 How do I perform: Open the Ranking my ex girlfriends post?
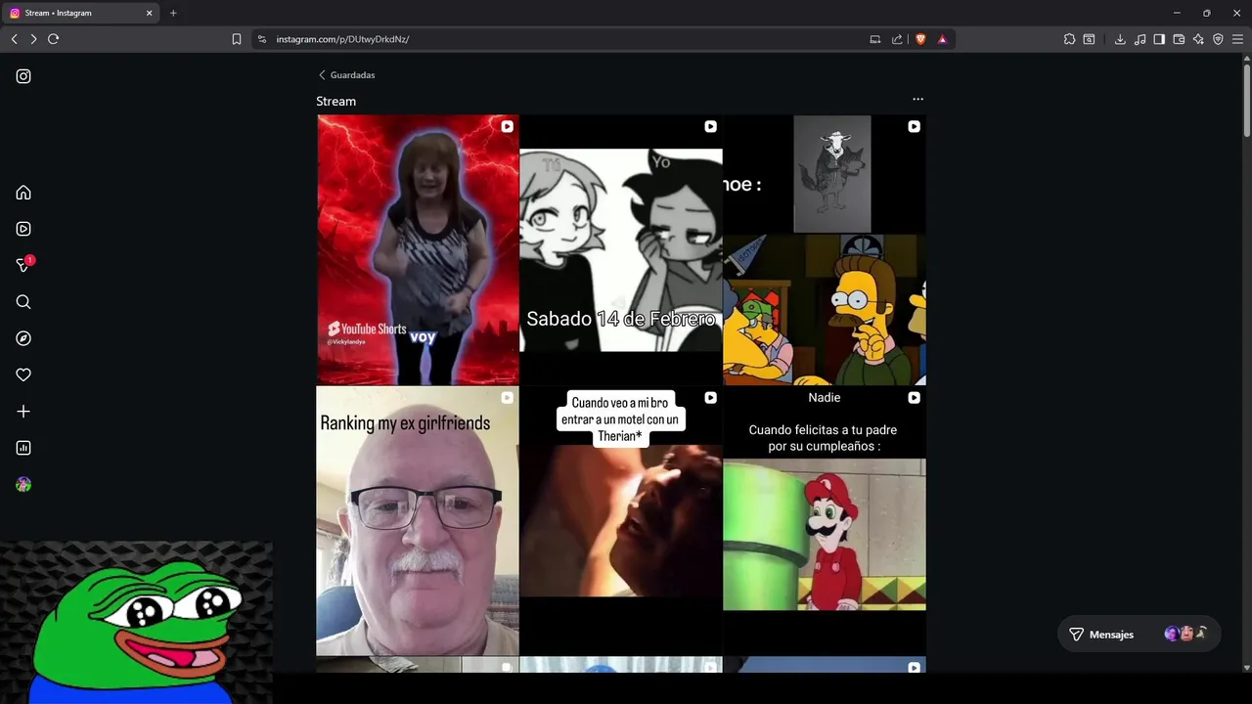tap(418, 520)
